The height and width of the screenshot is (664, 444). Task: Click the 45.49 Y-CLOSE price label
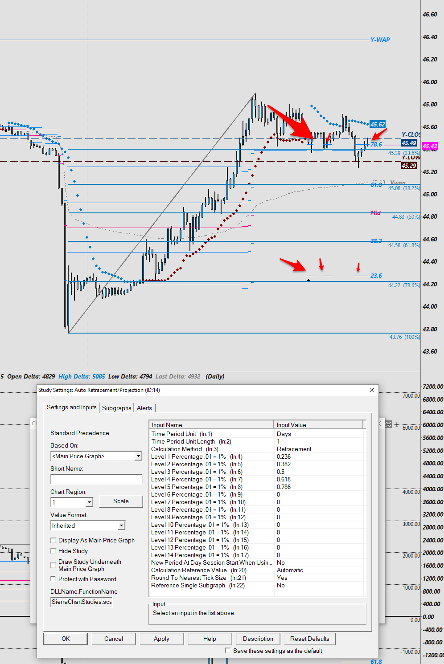pos(409,143)
